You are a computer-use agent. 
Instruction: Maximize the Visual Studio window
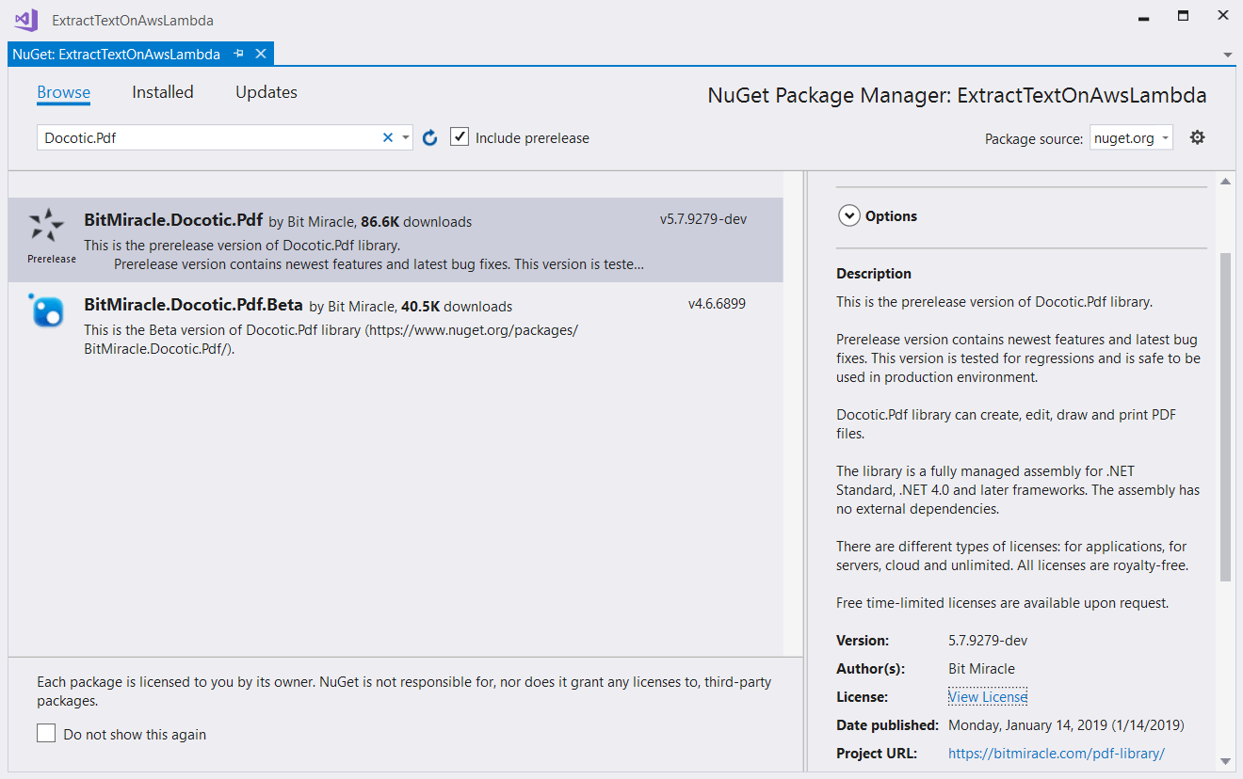click(1183, 15)
